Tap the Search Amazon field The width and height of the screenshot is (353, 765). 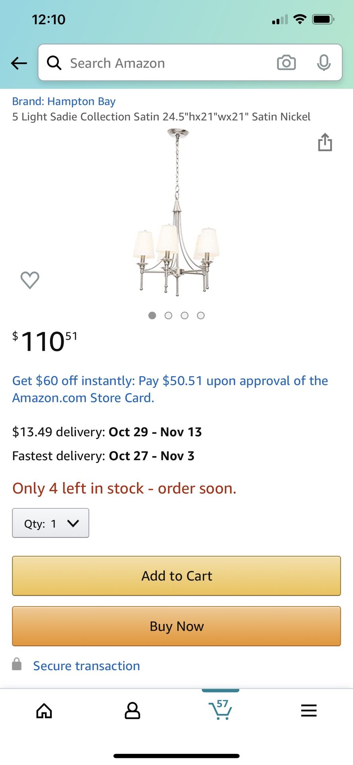click(167, 63)
